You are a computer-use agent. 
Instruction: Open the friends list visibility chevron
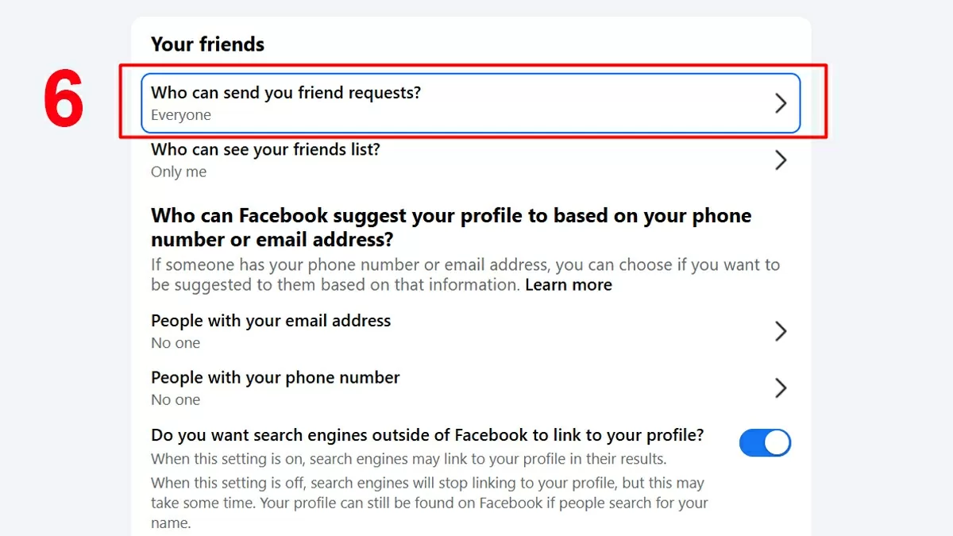[x=780, y=160]
